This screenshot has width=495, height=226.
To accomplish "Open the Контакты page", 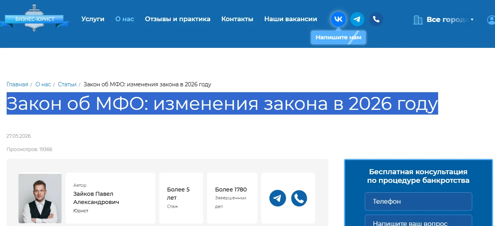I will click(x=237, y=19).
